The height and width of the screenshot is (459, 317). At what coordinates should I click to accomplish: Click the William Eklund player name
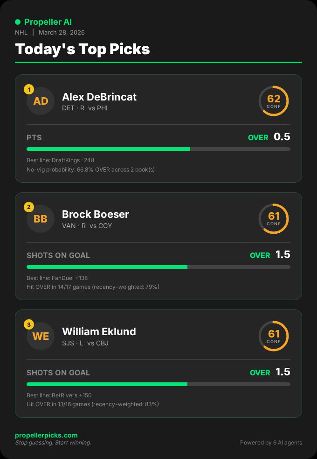coord(99,331)
